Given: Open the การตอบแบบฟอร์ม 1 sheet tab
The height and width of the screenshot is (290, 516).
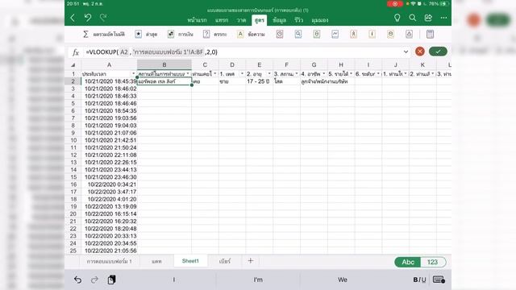Looking at the screenshot, I should pyautogui.click(x=110, y=261).
